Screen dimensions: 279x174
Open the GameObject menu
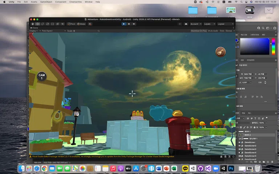pyautogui.click(x=46, y=2)
